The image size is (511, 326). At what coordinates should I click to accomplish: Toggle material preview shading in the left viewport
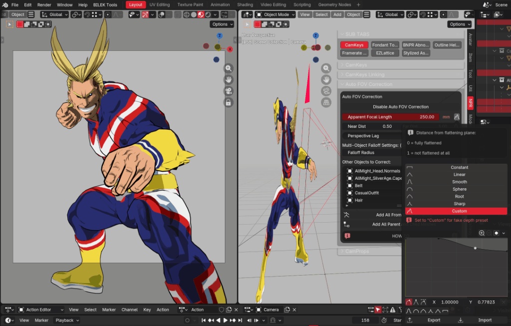(x=201, y=14)
